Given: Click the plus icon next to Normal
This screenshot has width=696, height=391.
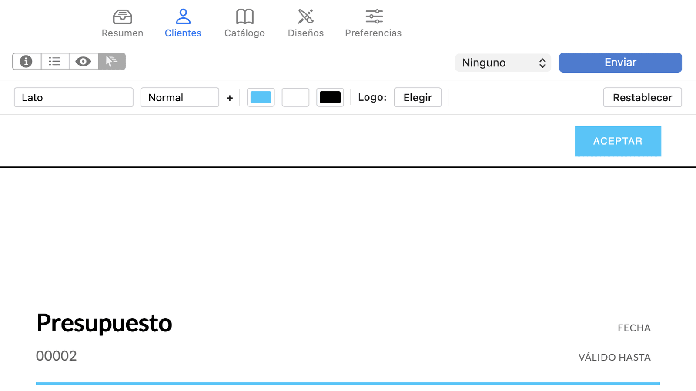Looking at the screenshot, I should pos(230,98).
